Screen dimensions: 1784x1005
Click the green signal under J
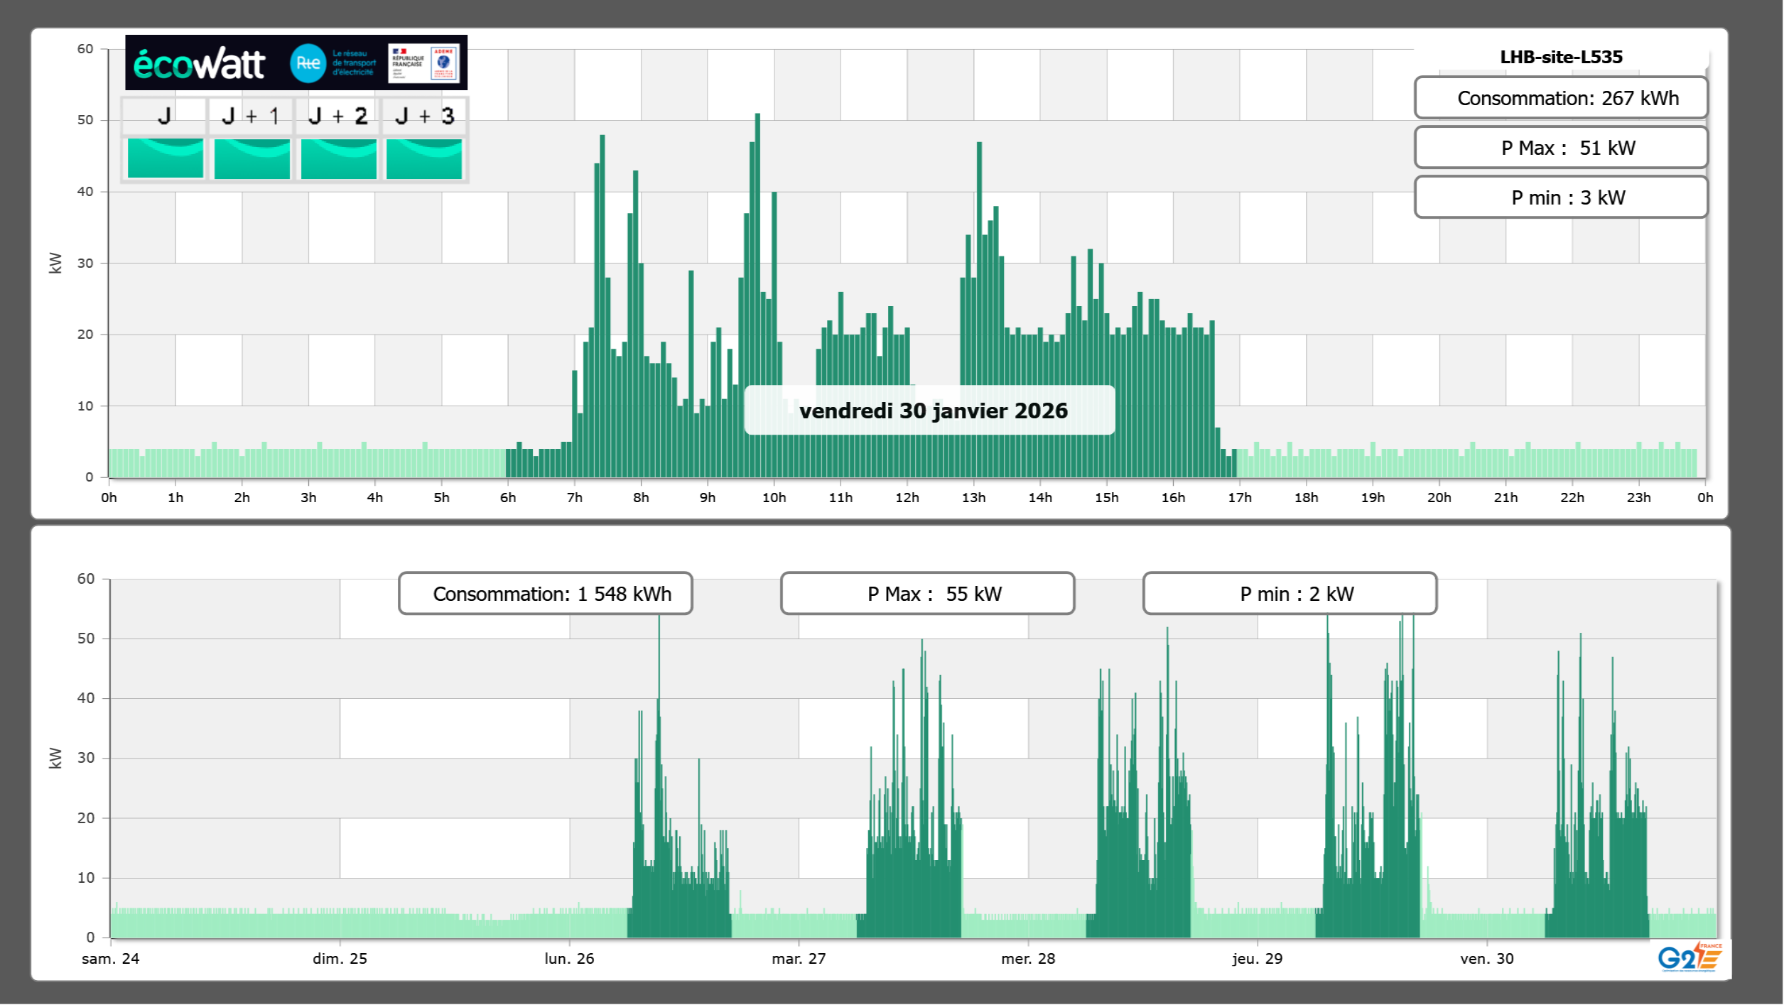165,158
